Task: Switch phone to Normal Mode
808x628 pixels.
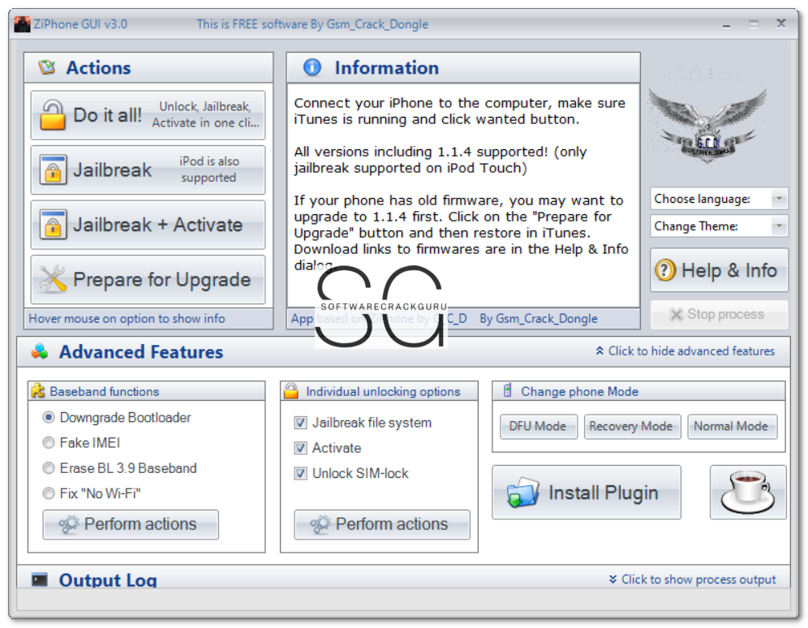Action: point(732,426)
